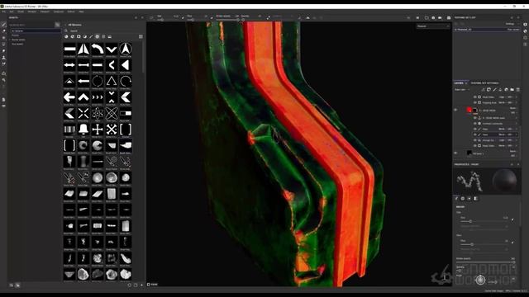Switch to the Layers tab
The image size is (529, 297).
click(x=459, y=82)
